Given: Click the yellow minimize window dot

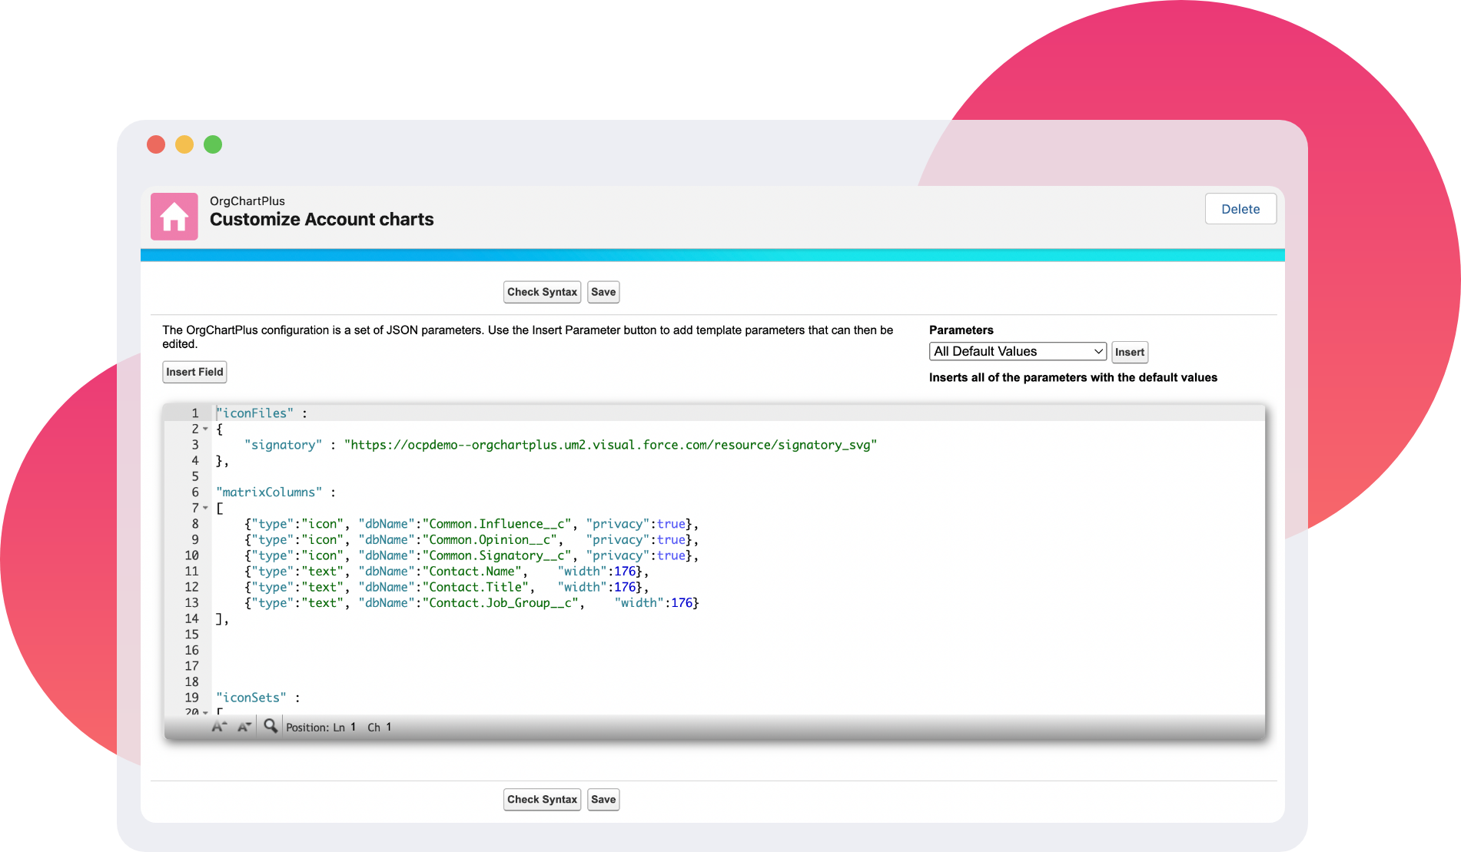Looking at the screenshot, I should (x=184, y=144).
